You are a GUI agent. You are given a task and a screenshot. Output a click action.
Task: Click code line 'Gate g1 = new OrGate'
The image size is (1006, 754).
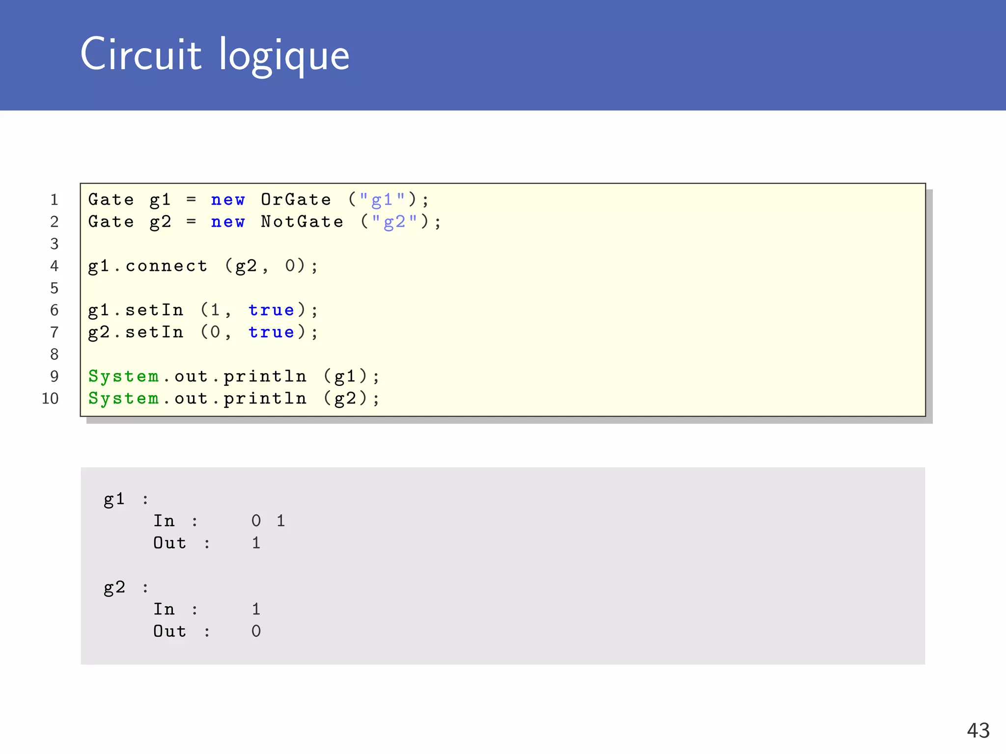(x=258, y=200)
